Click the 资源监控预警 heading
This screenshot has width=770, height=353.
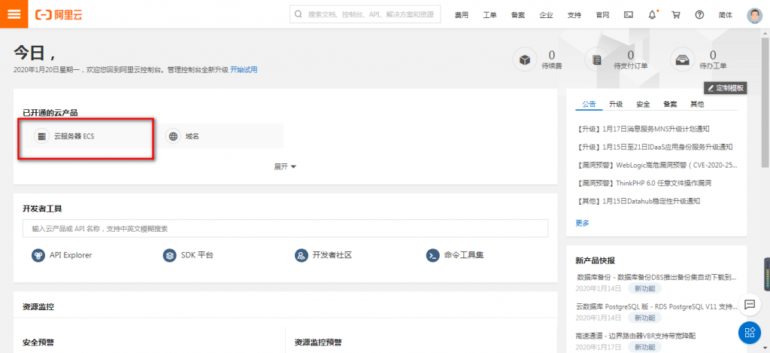[x=318, y=342]
